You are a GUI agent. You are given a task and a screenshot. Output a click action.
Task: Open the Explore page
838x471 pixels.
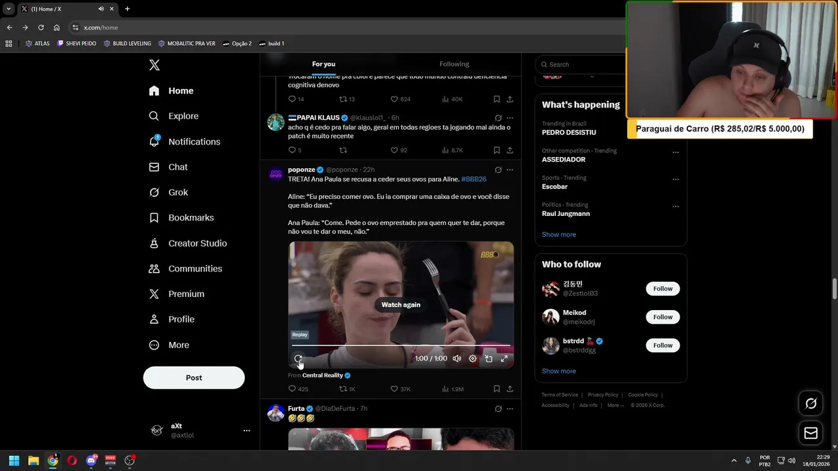pos(173,116)
